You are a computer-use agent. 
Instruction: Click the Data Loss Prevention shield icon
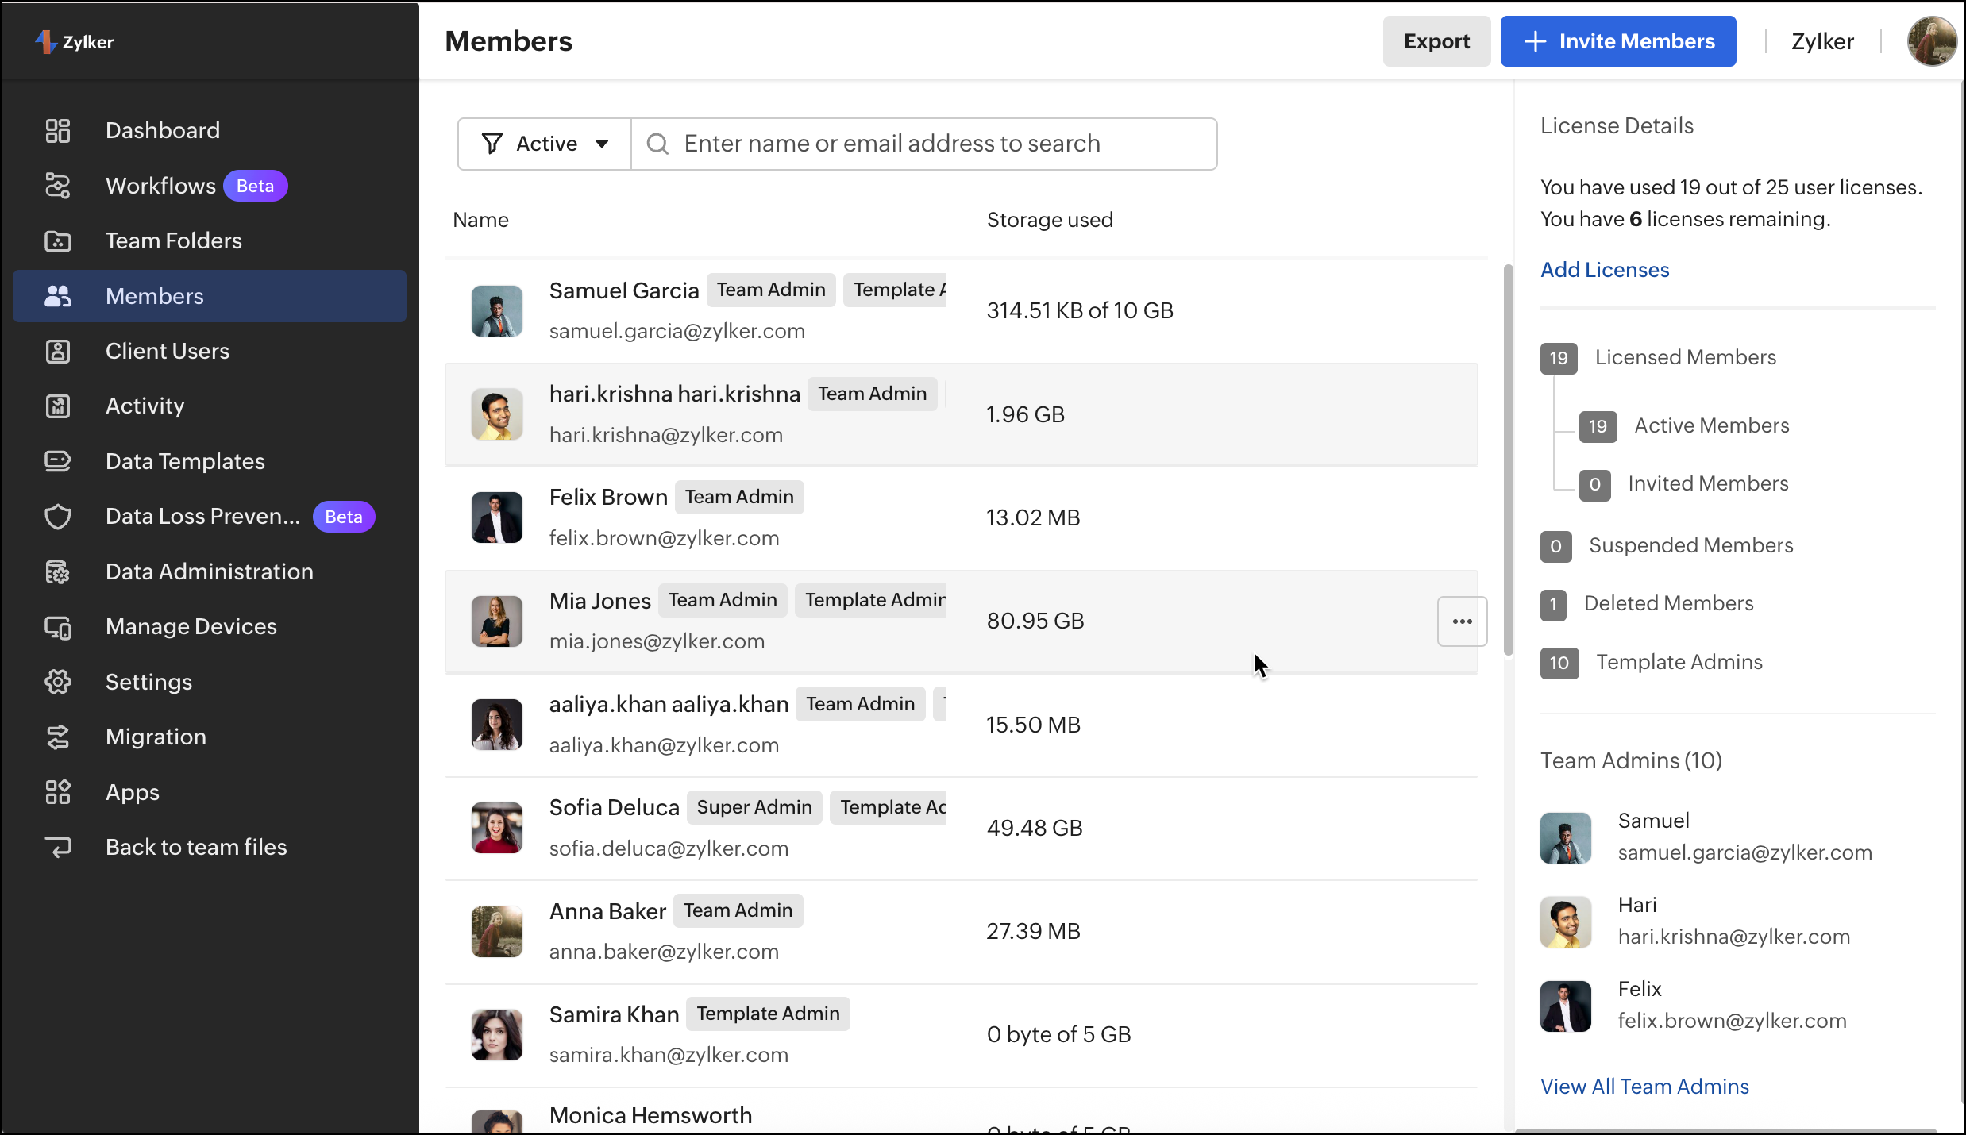click(x=58, y=517)
